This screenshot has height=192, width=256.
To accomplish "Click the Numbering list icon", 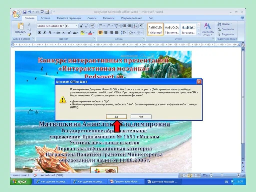I will (108, 26).
